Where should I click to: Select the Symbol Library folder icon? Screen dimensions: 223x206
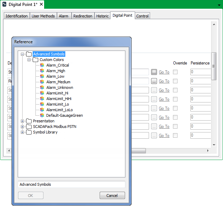click(x=29, y=132)
